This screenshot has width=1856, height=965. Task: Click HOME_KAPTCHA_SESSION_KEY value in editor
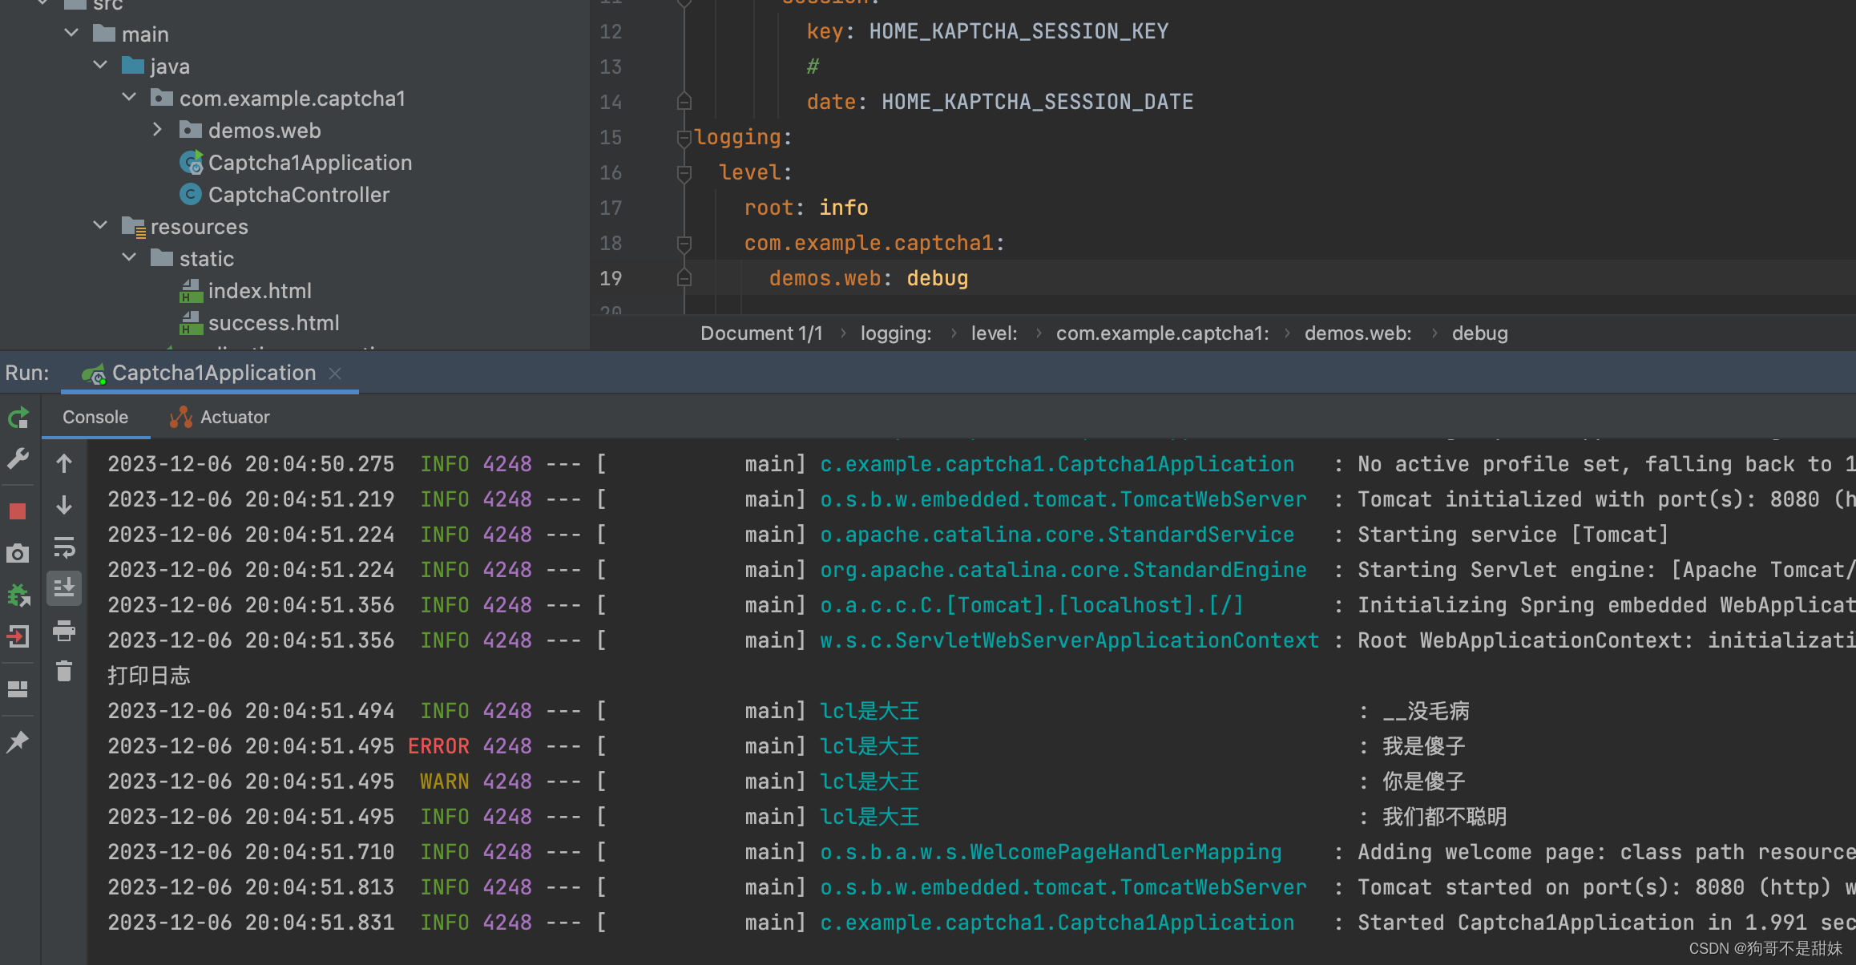[1019, 31]
